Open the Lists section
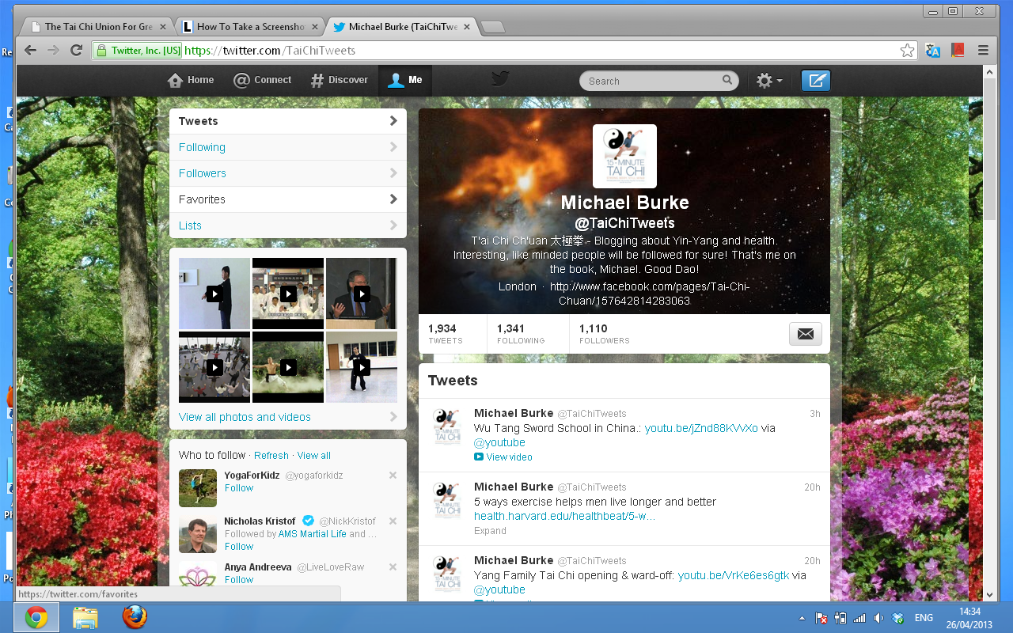This screenshot has height=633, width=1013. point(190,226)
